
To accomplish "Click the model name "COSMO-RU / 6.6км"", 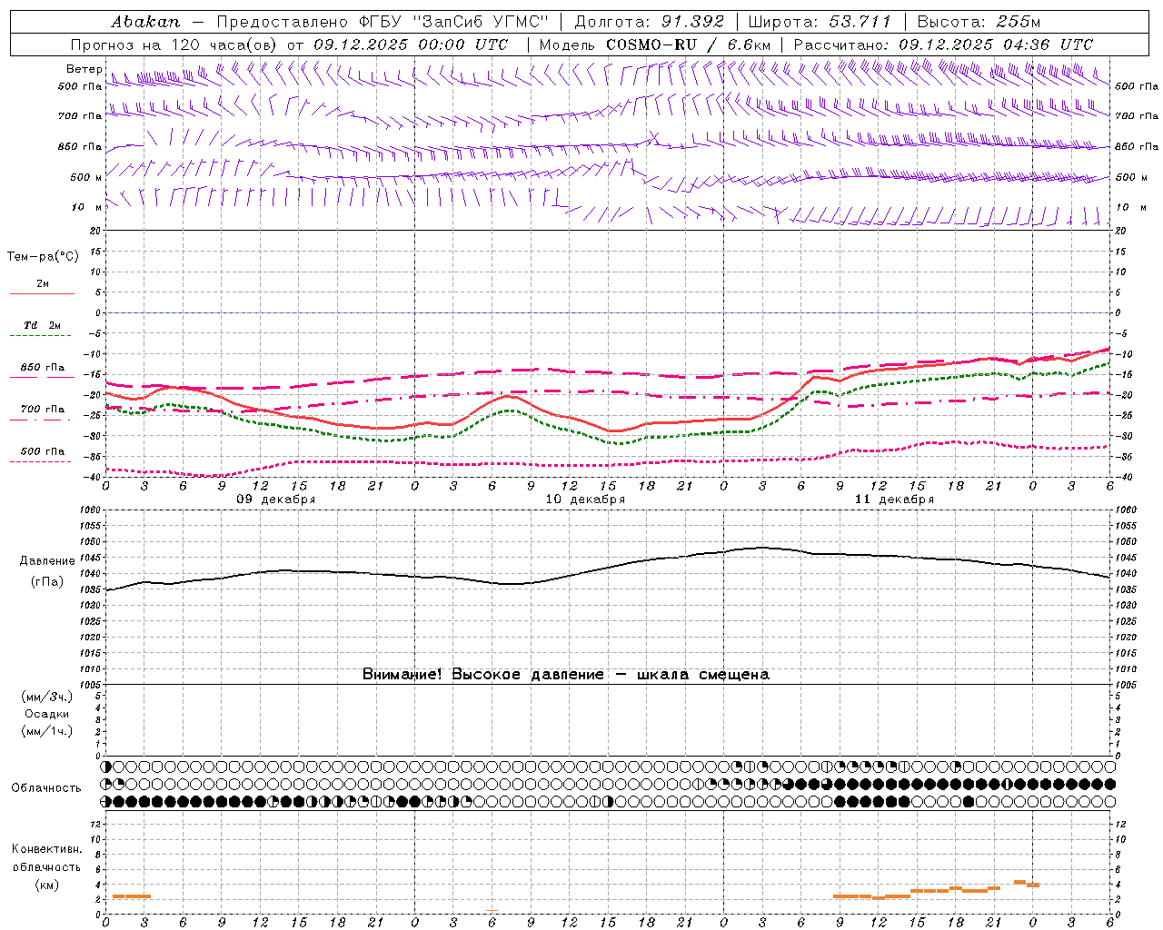I will tap(688, 45).
